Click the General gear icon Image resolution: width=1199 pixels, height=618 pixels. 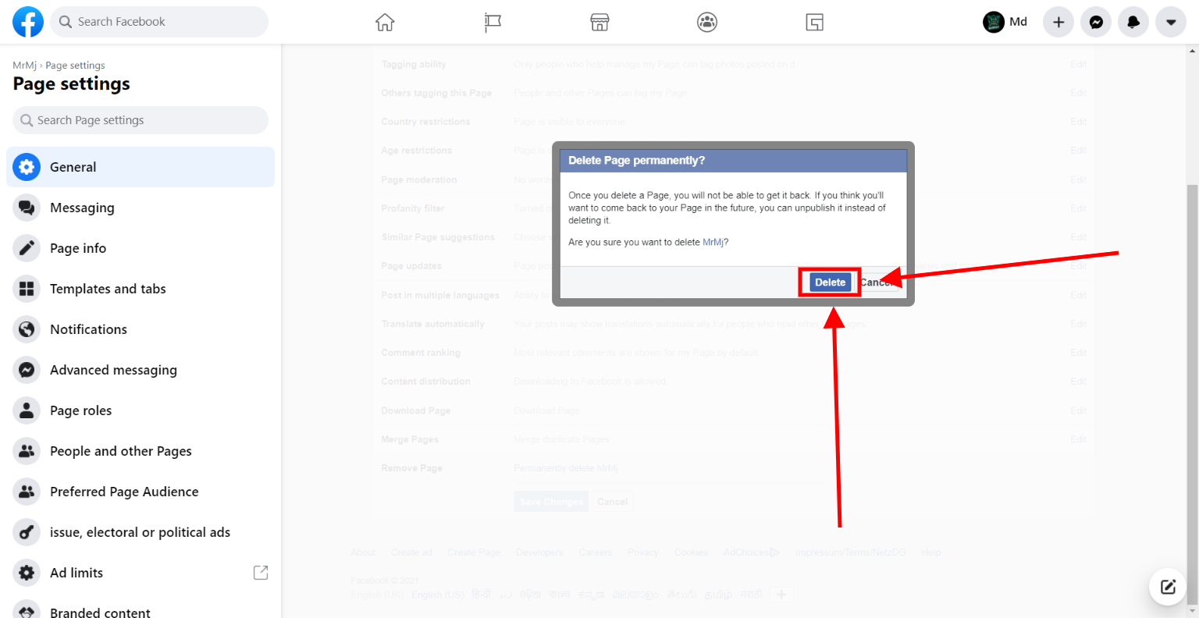27,167
